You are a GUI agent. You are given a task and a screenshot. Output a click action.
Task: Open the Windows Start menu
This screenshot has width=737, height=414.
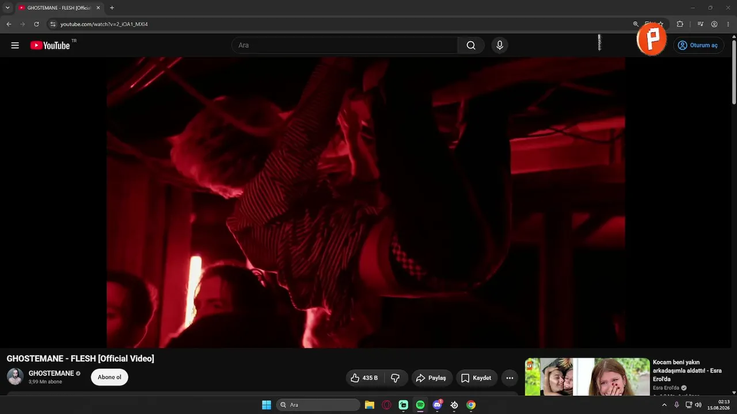click(x=267, y=405)
